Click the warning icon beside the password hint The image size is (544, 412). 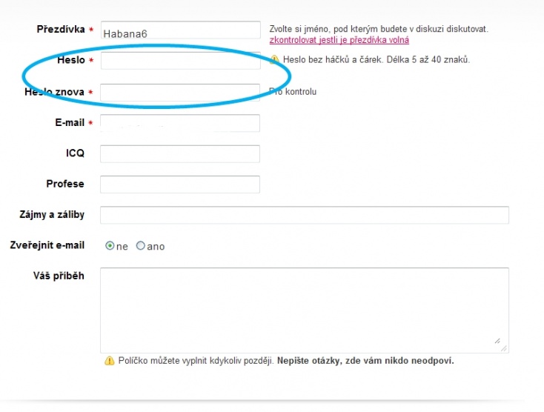coord(274,59)
